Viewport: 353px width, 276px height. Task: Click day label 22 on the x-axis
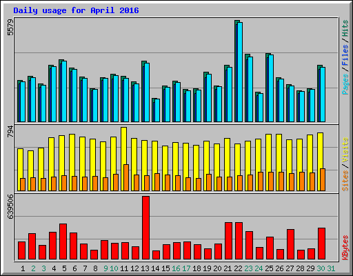tap(238, 268)
